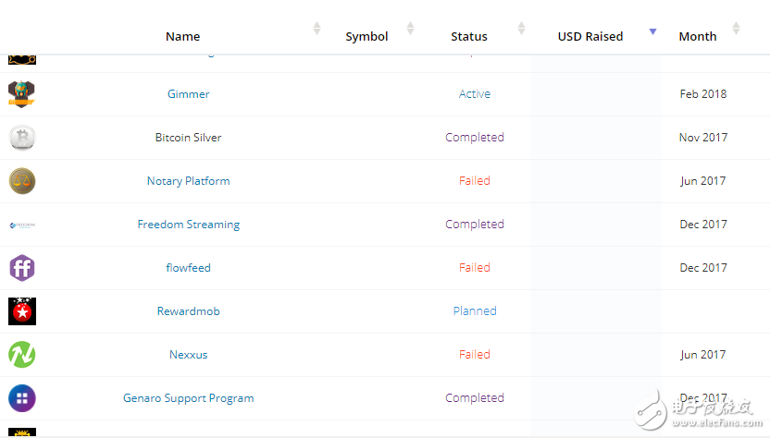Click the green Nexxus logo icon
770x438 pixels.
click(22, 355)
